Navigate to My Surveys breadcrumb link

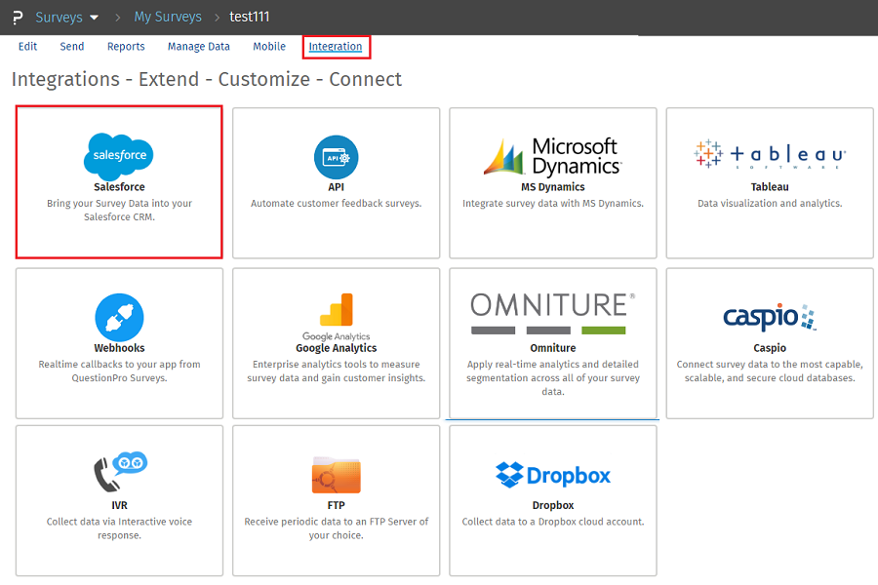pos(167,18)
